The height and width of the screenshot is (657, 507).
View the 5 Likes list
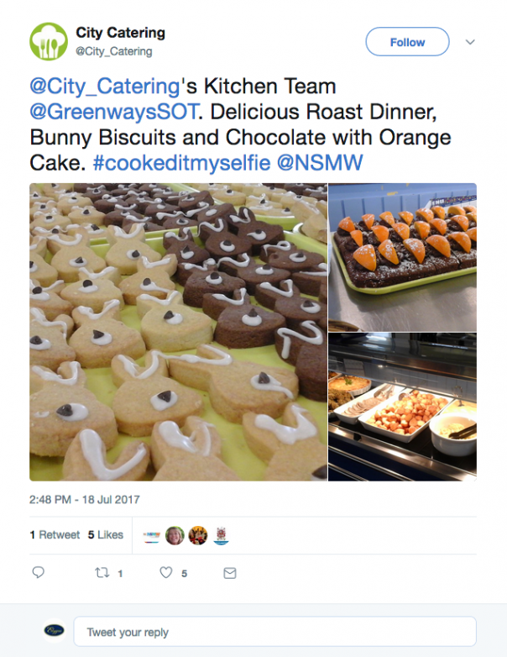pyautogui.click(x=105, y=534)
